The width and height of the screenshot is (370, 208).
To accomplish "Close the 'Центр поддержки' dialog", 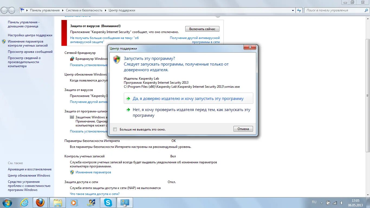I will click(250, 47).
